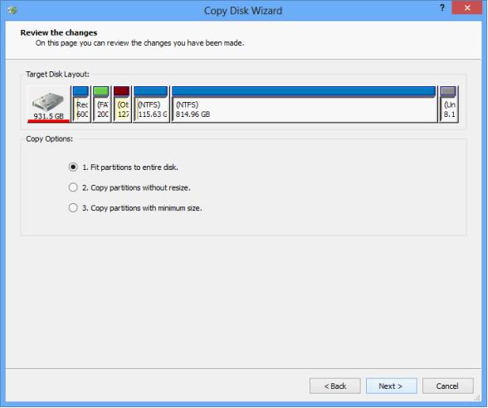
Task: Close the Copy Disk Wizard window
Action: 466,8
